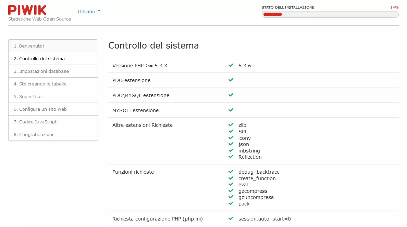Click the 'PDO\MYSQL estensione' label

[x=141, y=95]
